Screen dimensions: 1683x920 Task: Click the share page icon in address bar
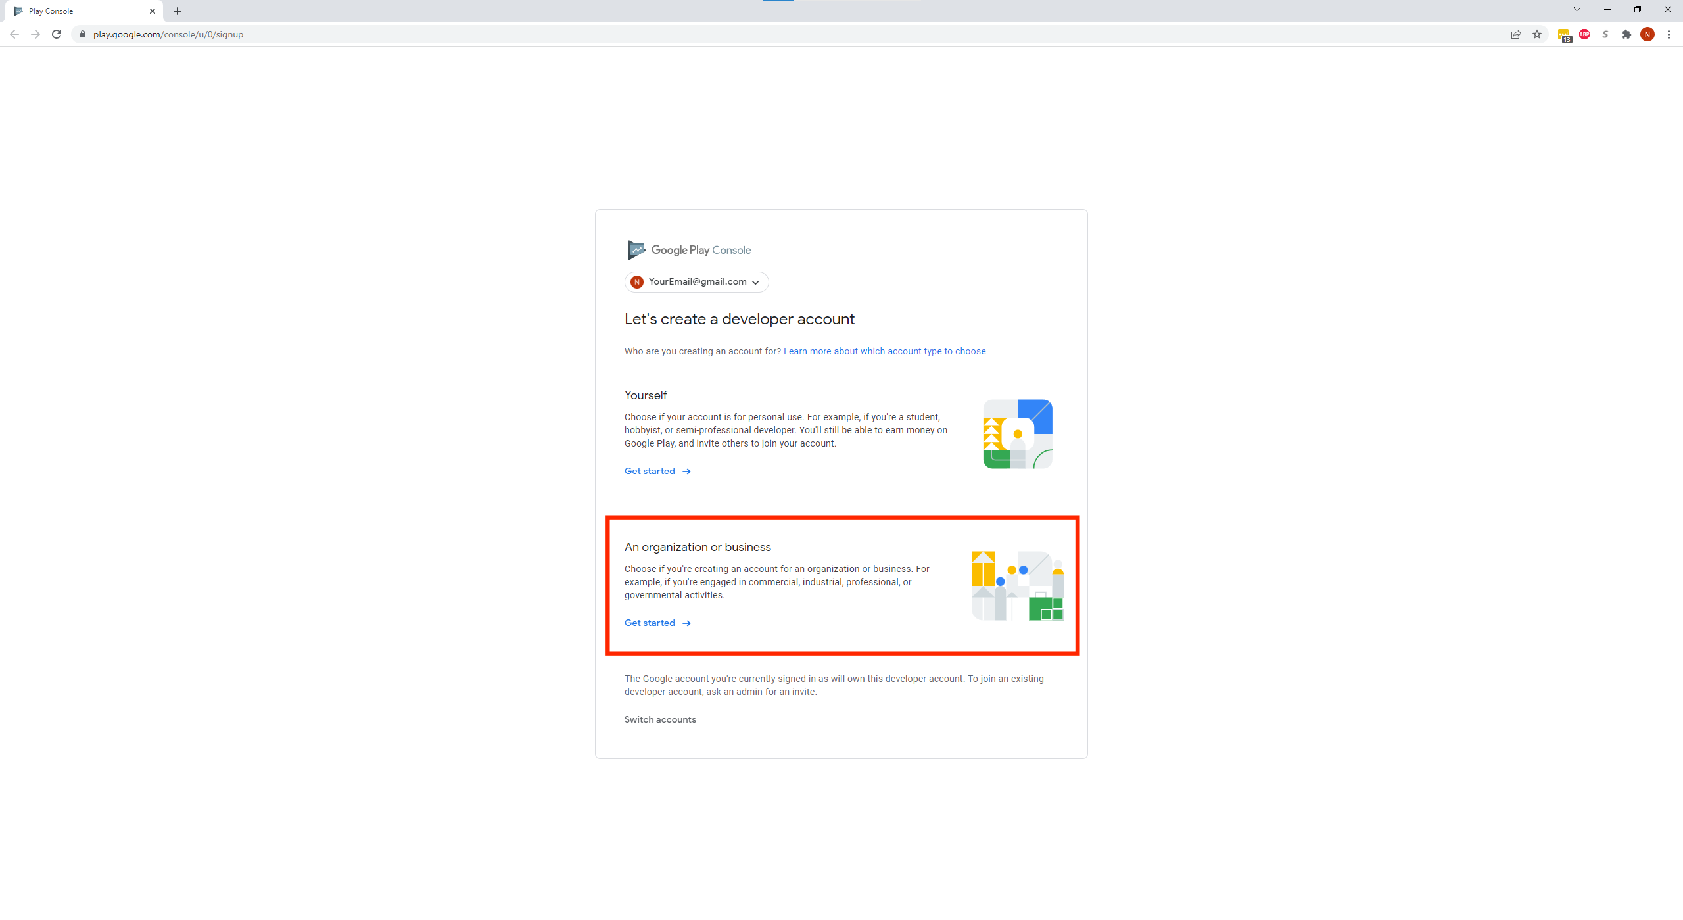[x=1516, y=34]
